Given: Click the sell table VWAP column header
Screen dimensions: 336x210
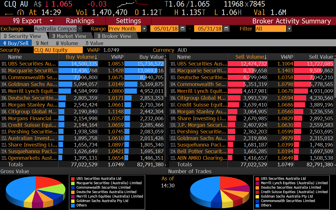Looking at the screenshot, I should 281,57.
